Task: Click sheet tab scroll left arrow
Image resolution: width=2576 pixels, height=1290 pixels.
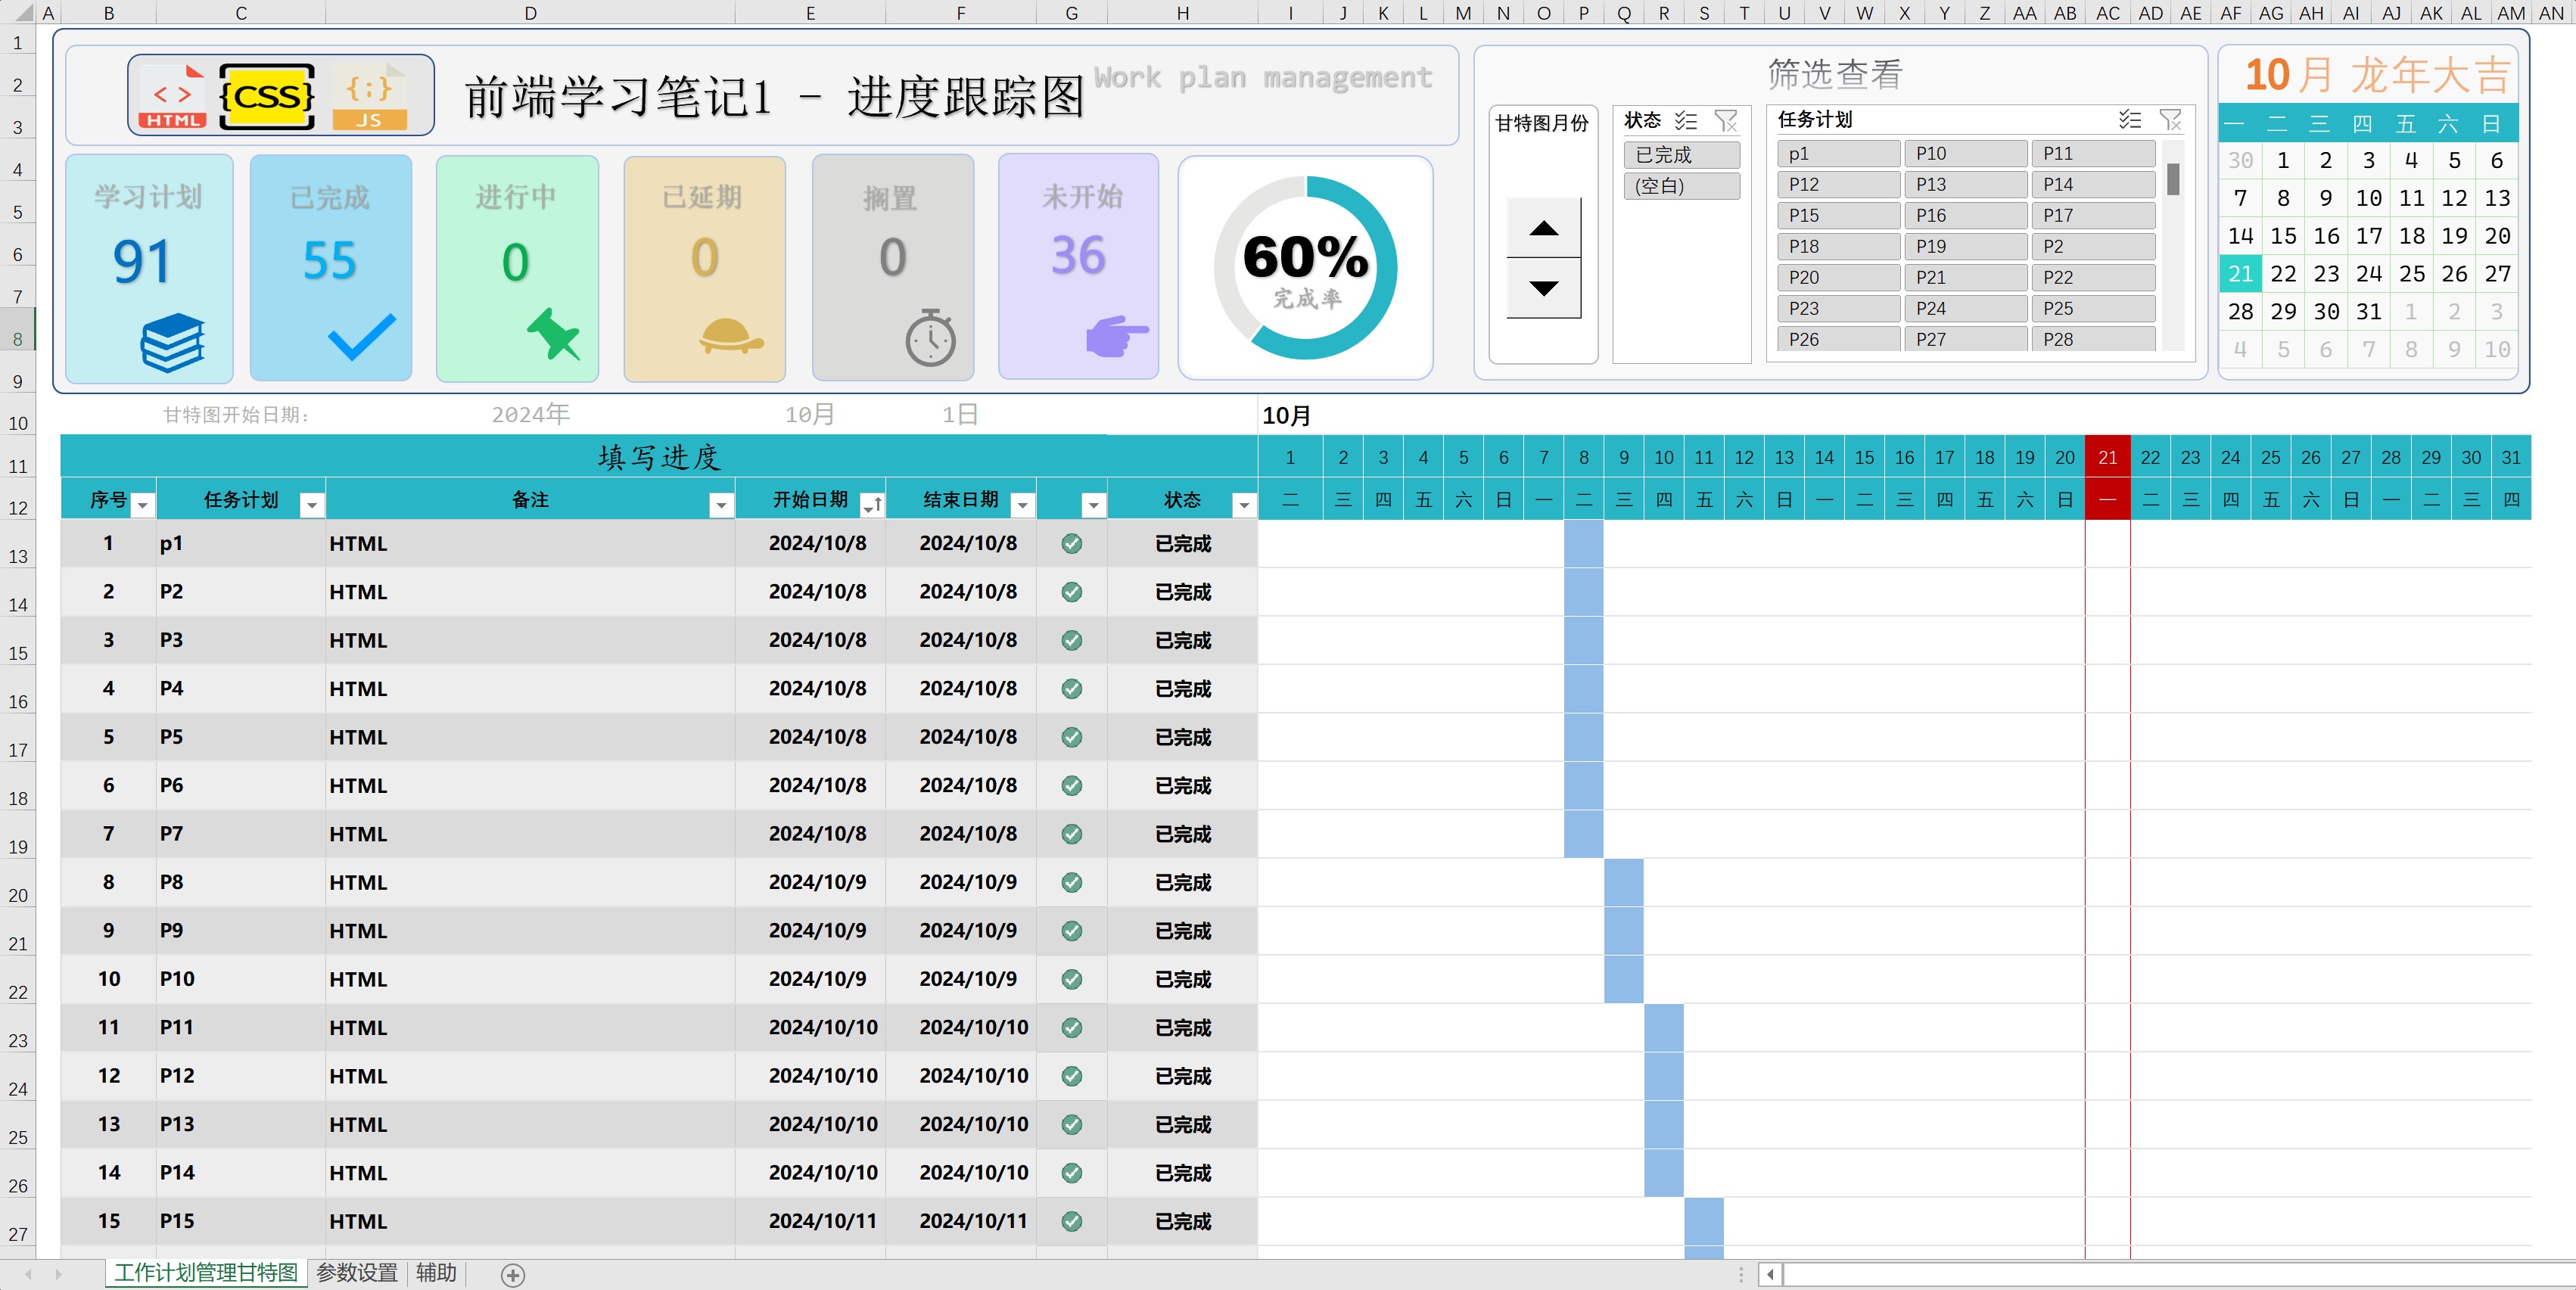Action: tap(28, 1274)
